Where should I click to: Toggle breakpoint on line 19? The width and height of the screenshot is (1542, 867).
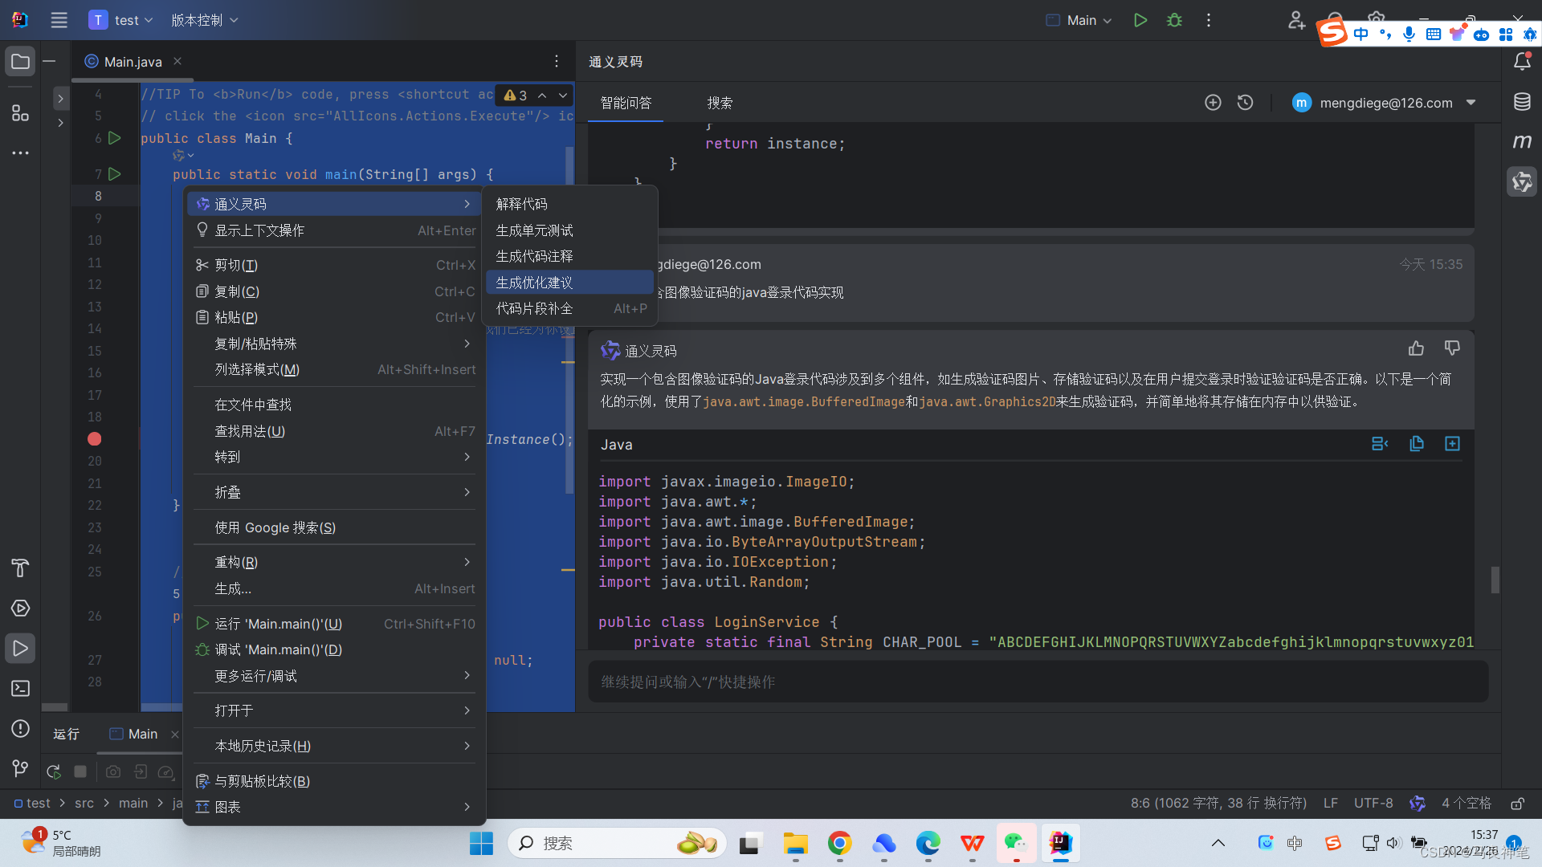[x=94, y=439]
